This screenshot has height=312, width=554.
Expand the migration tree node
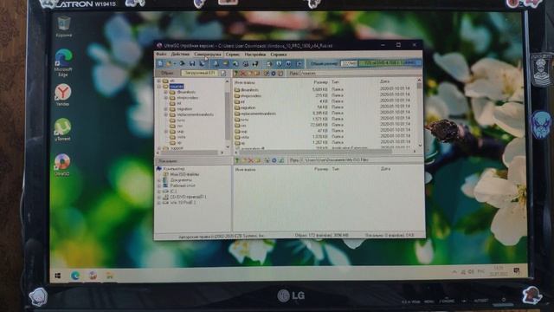coord(165,109)
